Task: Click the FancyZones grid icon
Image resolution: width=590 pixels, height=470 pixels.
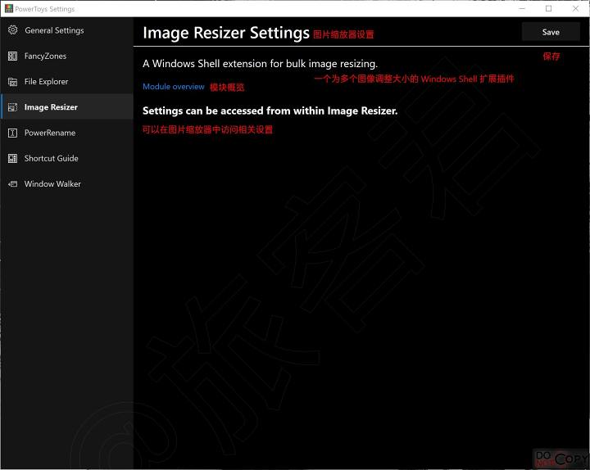Action: [x=12, y=56]
